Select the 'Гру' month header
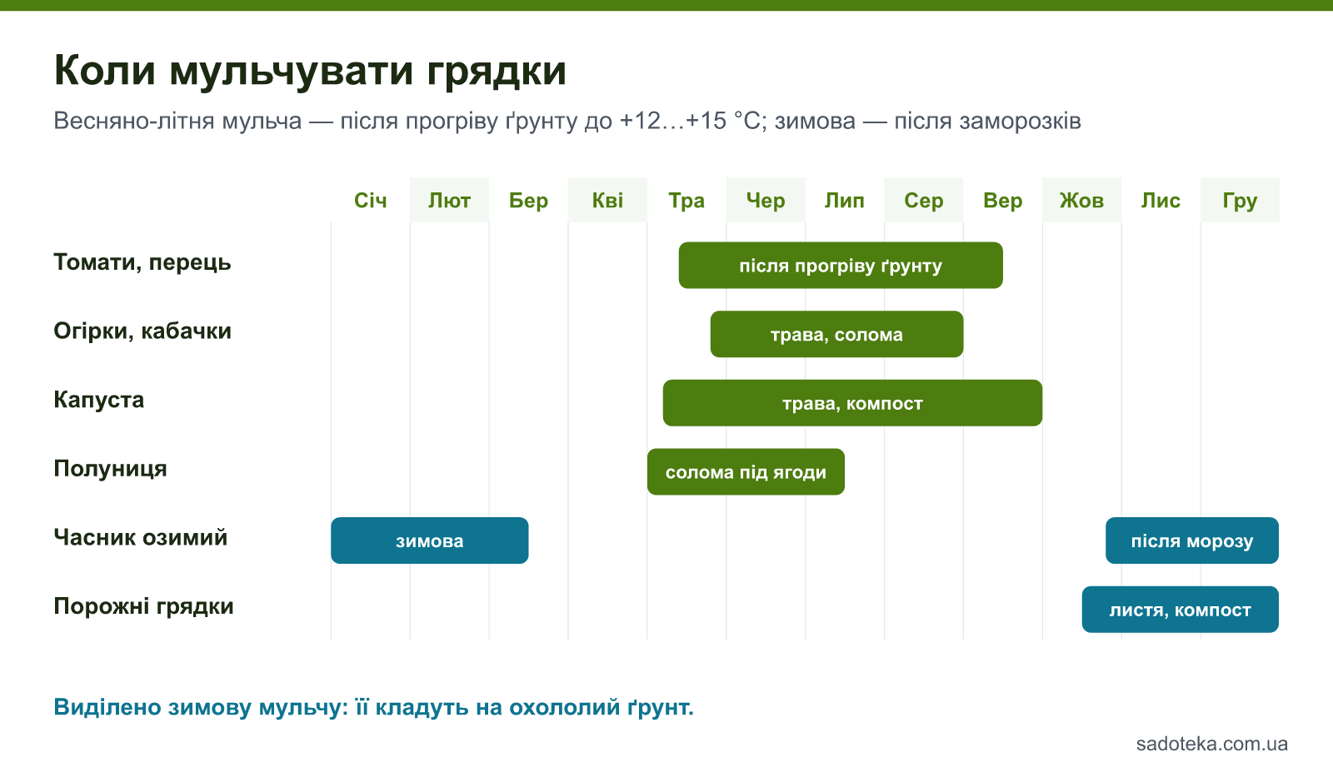Image resolution: width=1333 pixels, height=777 pixels. tap(1240, 200)
